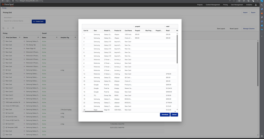Screen dimensions: 264x139
Task: Open the User Management menu
Action: point(237,5)
